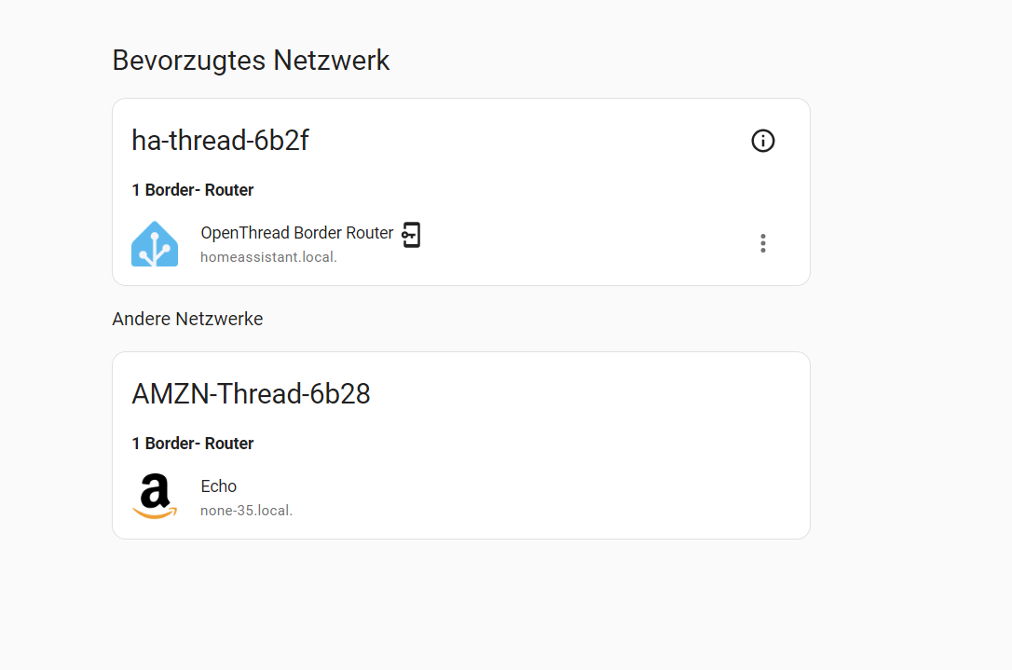Image resolution: width=1012 pixels, height=670 pixels.
Task: Click the Border-Router count under AMZN-Thread-6b28
Action: 193,444
